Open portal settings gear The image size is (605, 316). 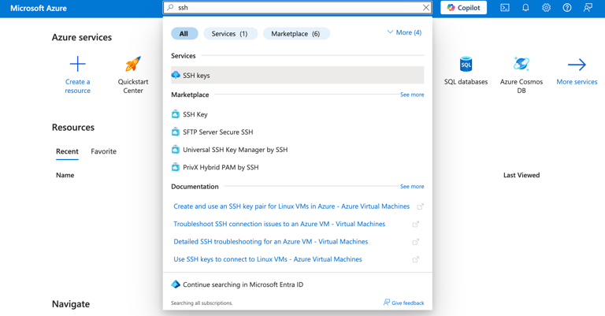[546, 8]
